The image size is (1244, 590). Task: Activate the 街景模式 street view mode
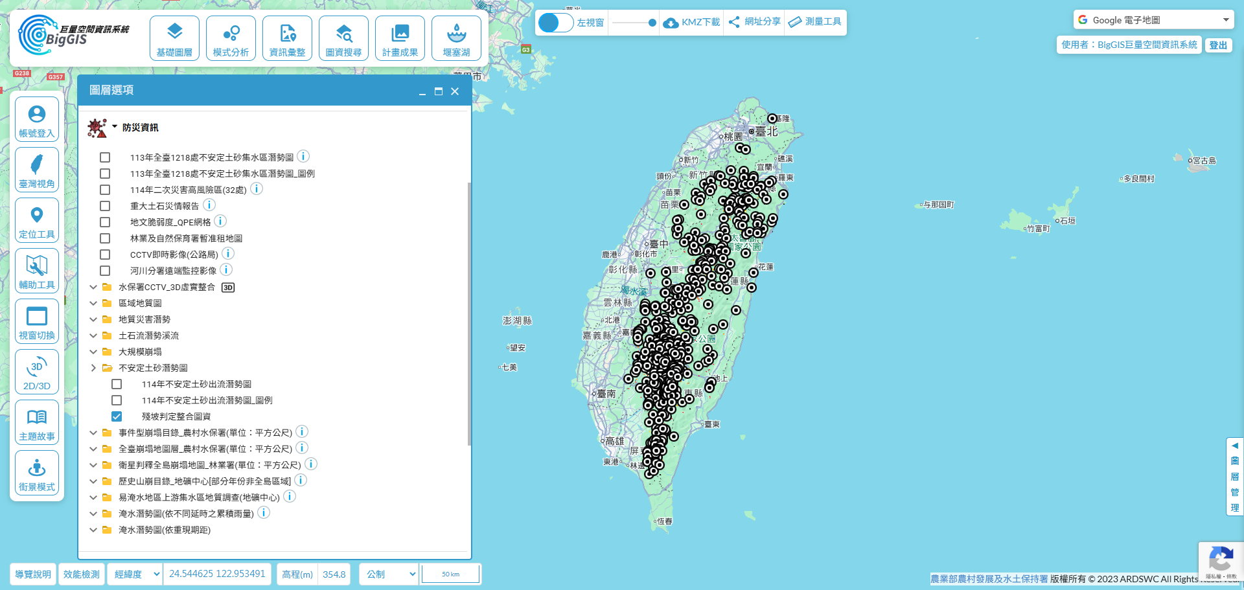(x=37, y=473)
